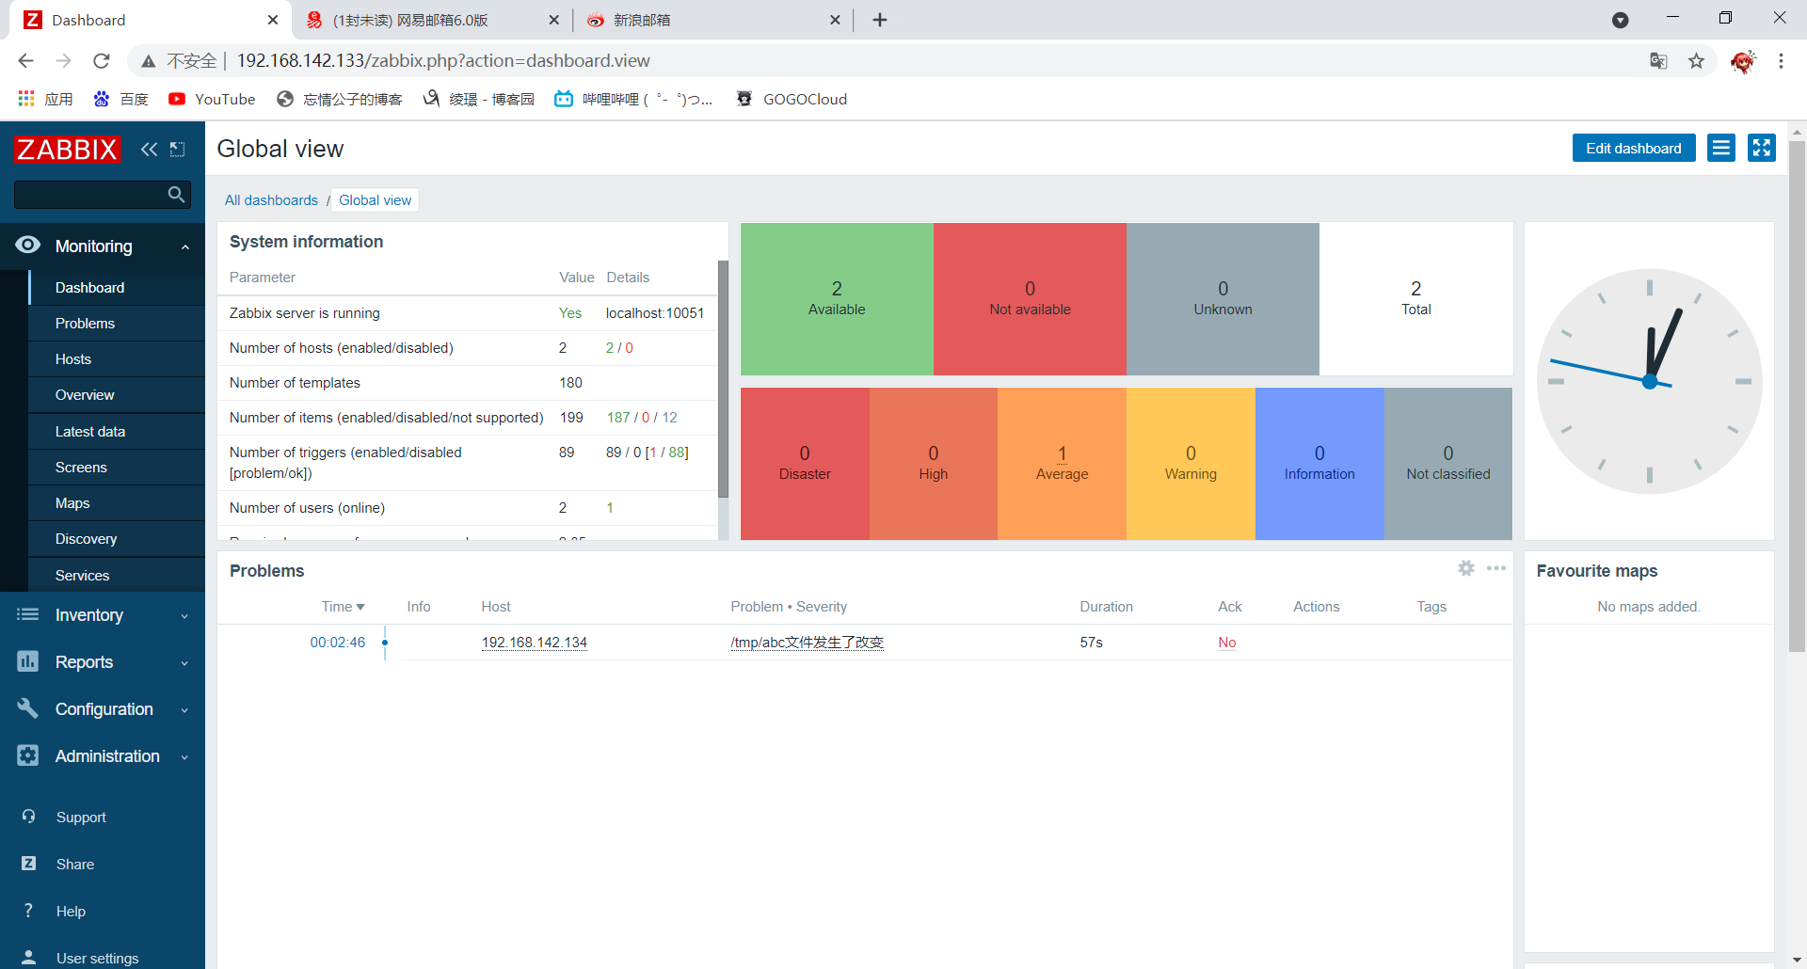Open Chrome tab search dropdown
Screen dimensions: 1807x969
coord(1620,20)
